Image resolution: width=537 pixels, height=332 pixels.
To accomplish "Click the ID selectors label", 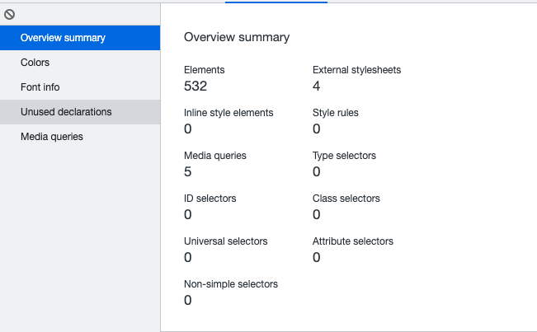I will [x=210, y=199].
